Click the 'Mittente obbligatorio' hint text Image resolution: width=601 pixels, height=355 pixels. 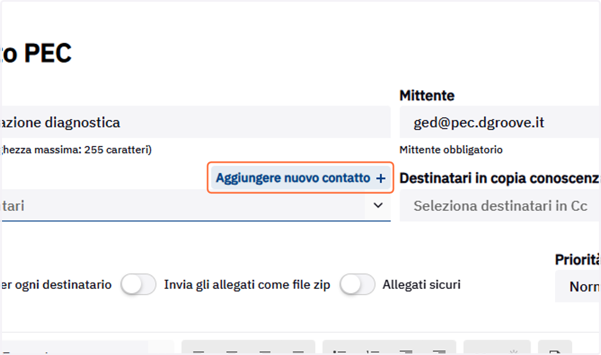click(x=451, y=150)
